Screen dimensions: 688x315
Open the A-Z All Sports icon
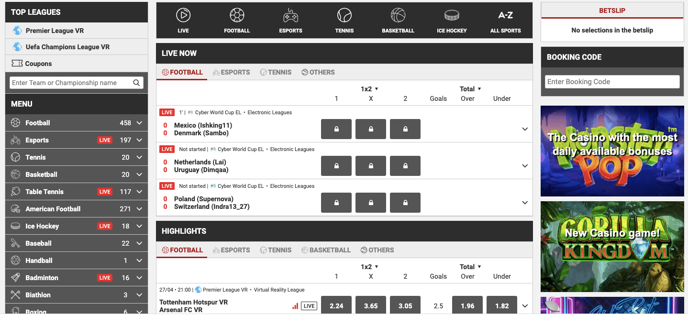coord(505,20)
